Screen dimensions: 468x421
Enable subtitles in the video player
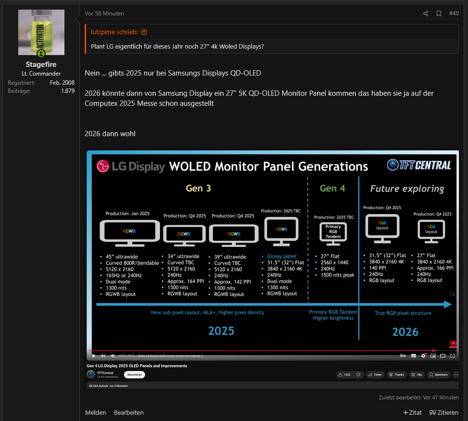coord(413,356)
